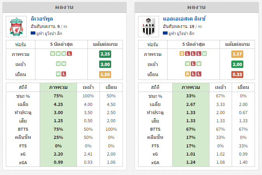Click Liverpool's red L badge in เยือน row
The image size is (262, 175).
[x=64, y=74]
